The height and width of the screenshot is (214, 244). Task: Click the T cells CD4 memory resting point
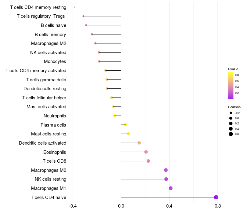[75, 7]
